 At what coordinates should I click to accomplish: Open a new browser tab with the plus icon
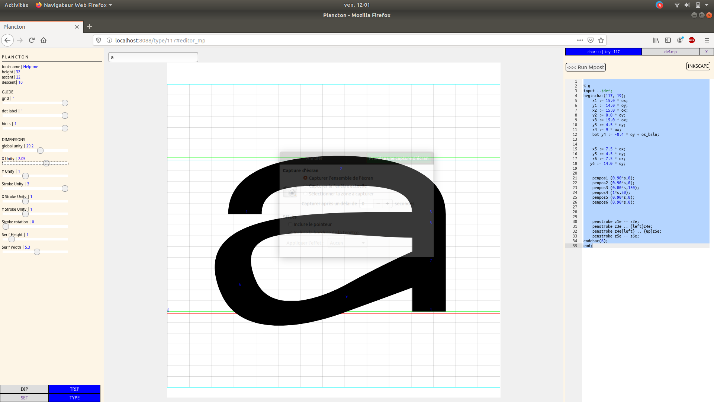[x=90, y=26]
